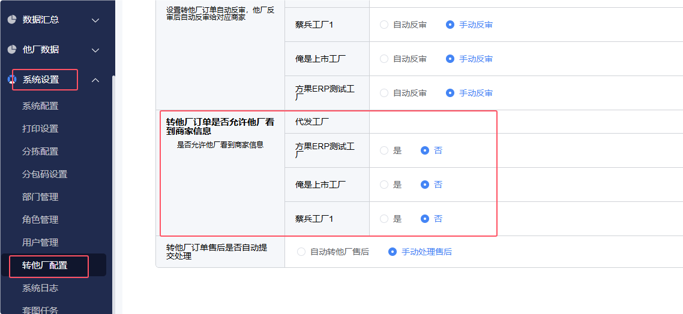This screenshot has width=683, height=314.
Task: Collapse the 系统设置 menu chevron
Action: [95, 80]
